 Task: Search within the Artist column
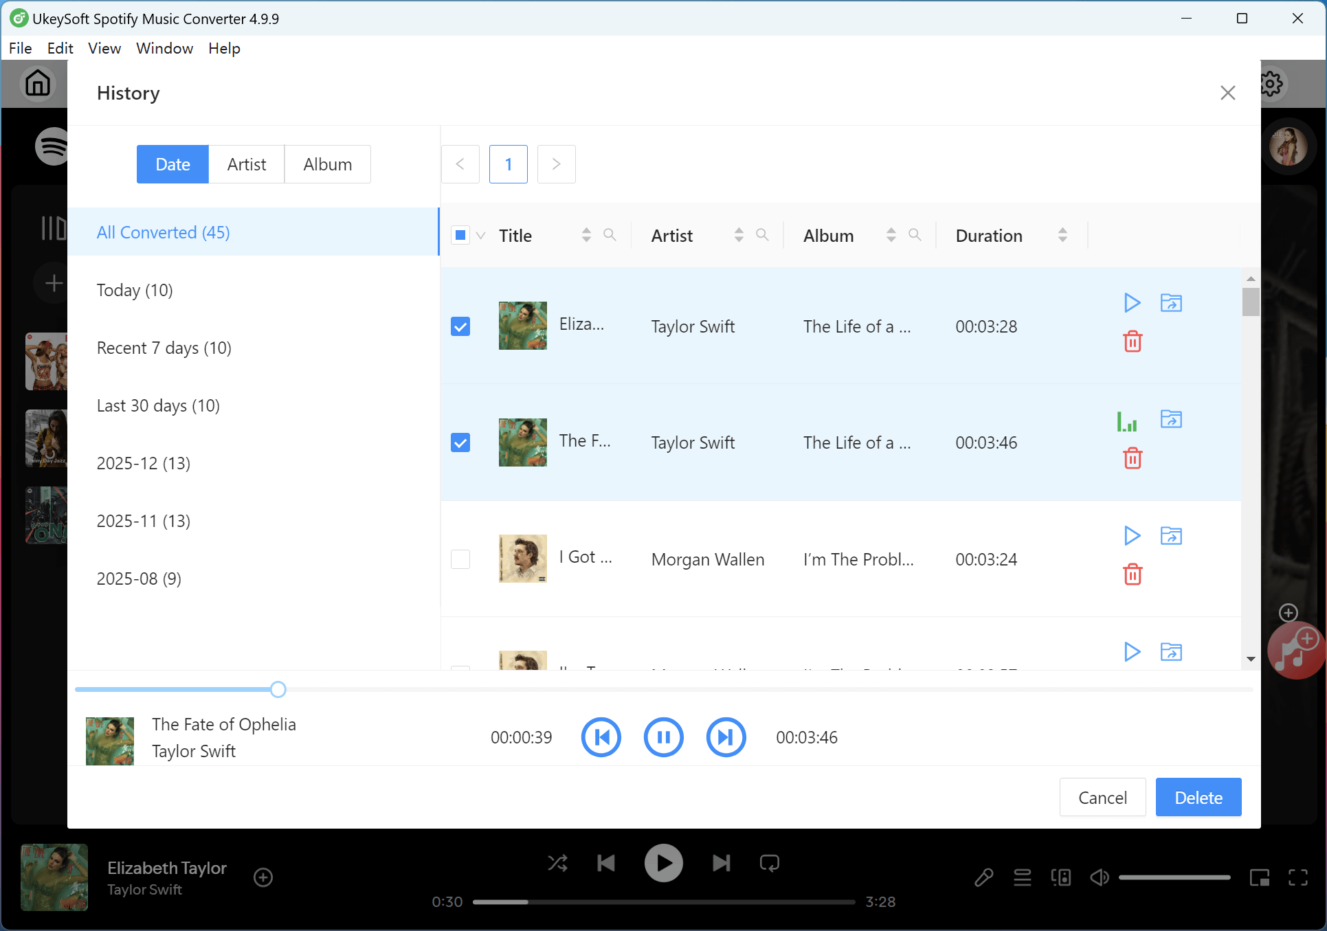click(762, 235)
